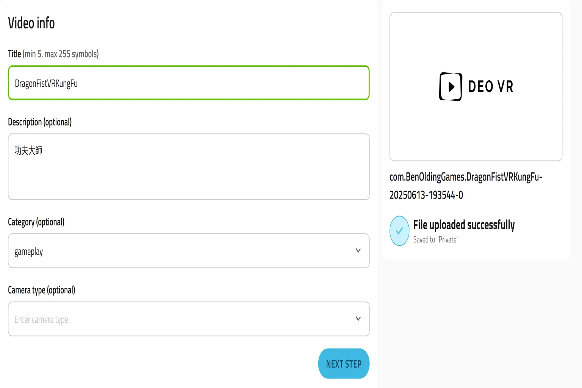This screenshot has width=582, height=388.
Task: Click the Camera type (optional) label
Action: [41, 290]
